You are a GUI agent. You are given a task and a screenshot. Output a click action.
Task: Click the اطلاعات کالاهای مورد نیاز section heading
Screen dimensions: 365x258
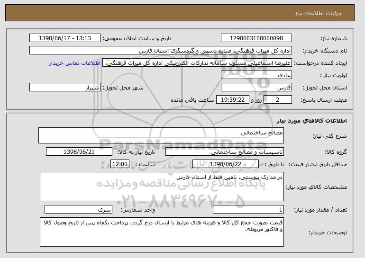click(x=312, y=121)
